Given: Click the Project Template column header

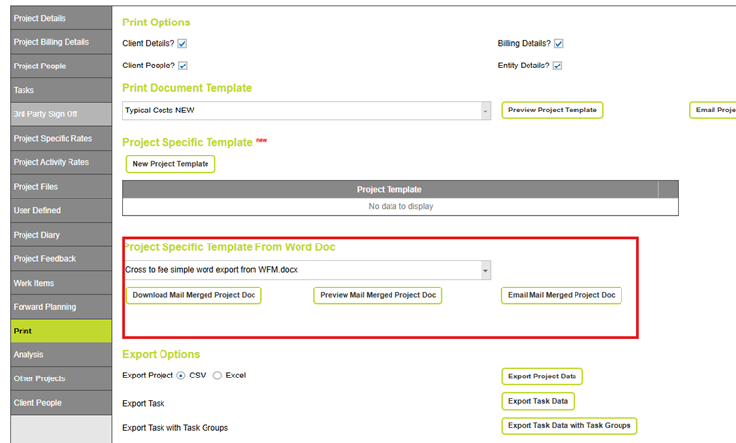Looking at the screenshot, I should coord(390,190).
